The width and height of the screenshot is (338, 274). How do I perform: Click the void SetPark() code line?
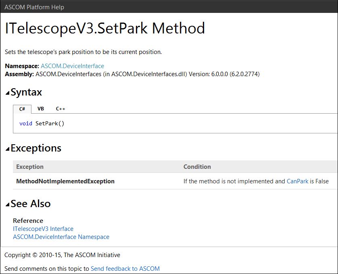point(42,123)
